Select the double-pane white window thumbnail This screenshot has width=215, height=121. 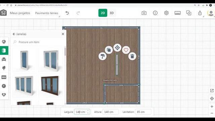[51, 60]
